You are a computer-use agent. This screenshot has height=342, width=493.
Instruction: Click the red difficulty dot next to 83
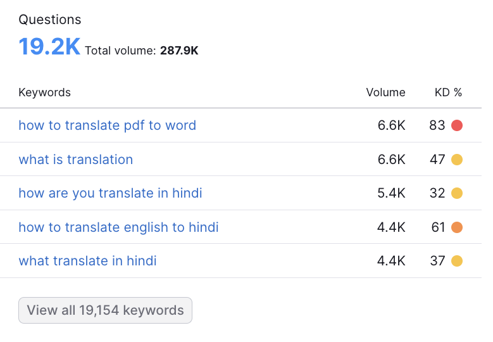click(x=457, y=125)
